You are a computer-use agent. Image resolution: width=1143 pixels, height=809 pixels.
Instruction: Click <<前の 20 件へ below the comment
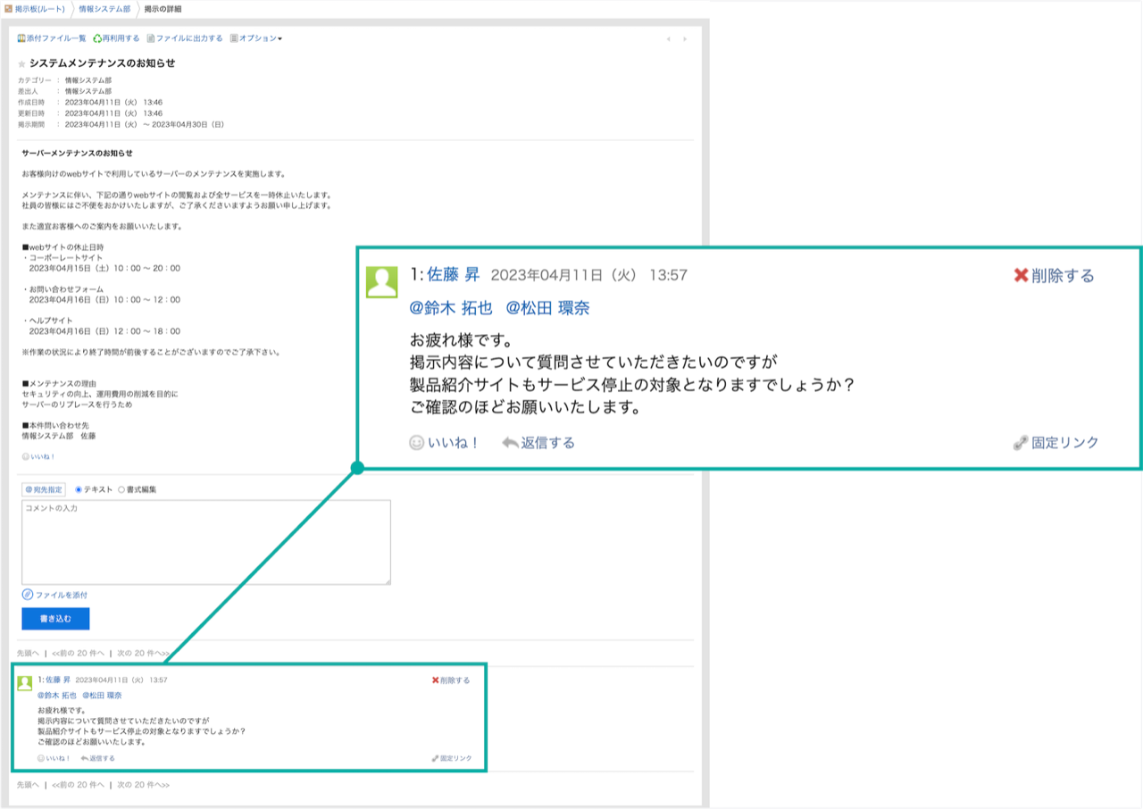(x=78, y=785)
